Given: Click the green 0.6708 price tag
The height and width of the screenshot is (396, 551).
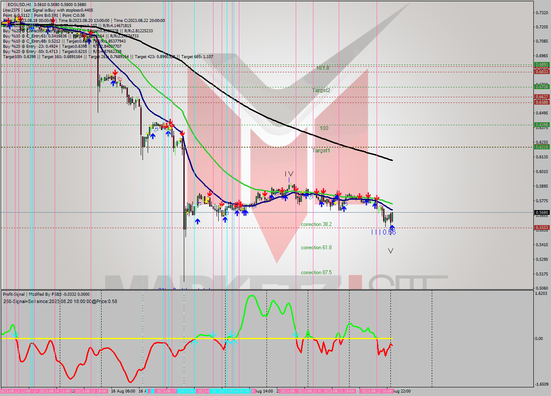Looking at the screenshot, I should [541, 87].
